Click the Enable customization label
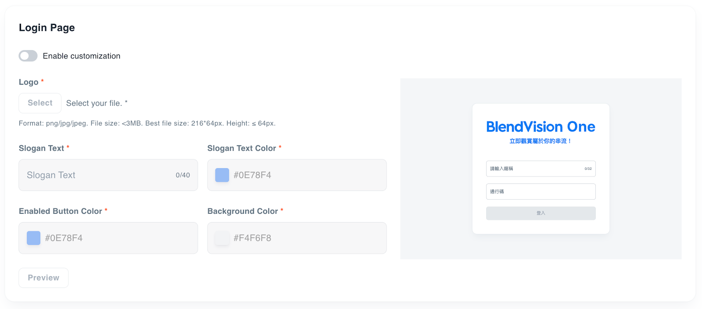The width and height of the screenshot is (702, 309). coord(82,56)
